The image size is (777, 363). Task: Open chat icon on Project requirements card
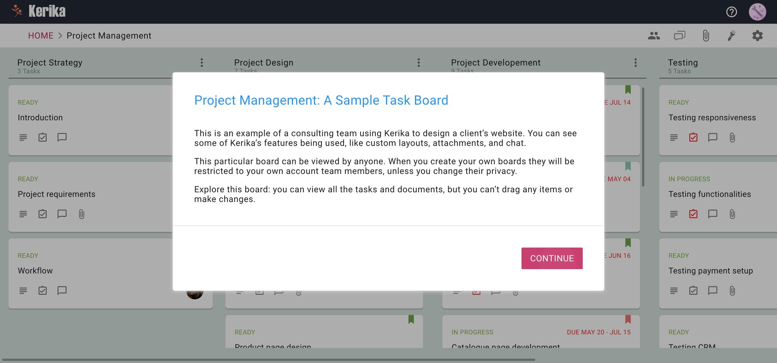pyautogui.click(x=62, y=214)
